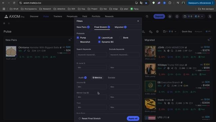Select the $ Metrics sub-tab
216x122 pixels.
tap(97, 78)
